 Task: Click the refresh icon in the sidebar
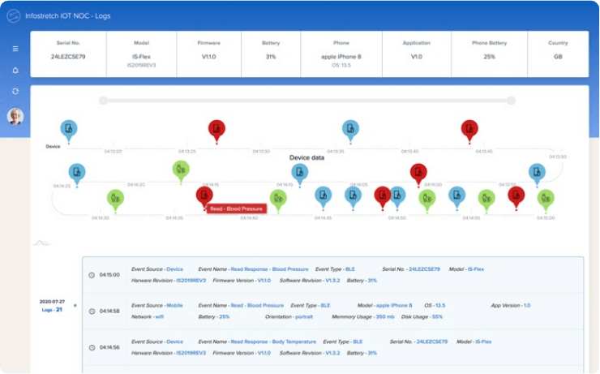click(15, 91)
